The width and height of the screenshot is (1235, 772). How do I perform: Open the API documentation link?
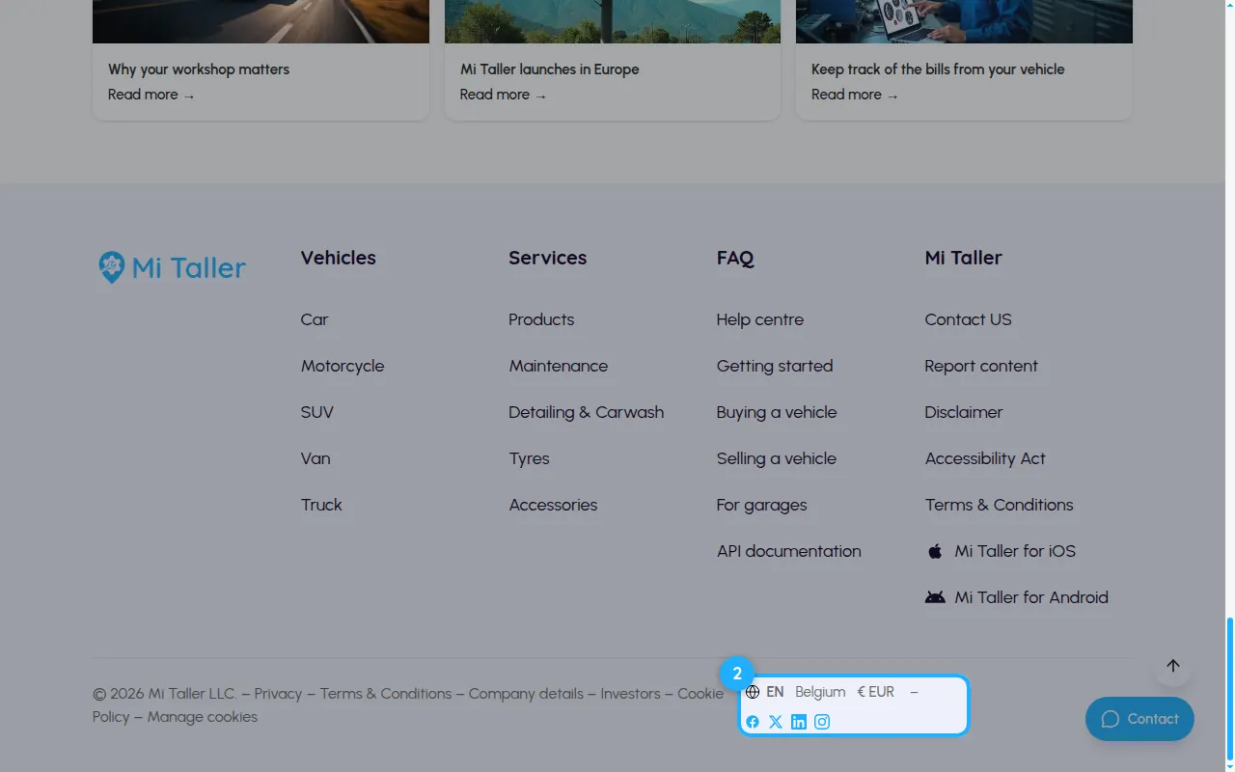coord(789,551)
